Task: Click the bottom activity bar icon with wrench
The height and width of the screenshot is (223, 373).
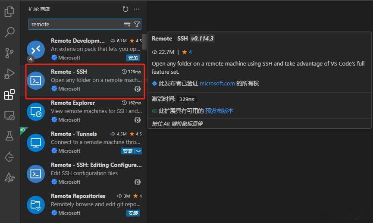Action: [9, 177]
